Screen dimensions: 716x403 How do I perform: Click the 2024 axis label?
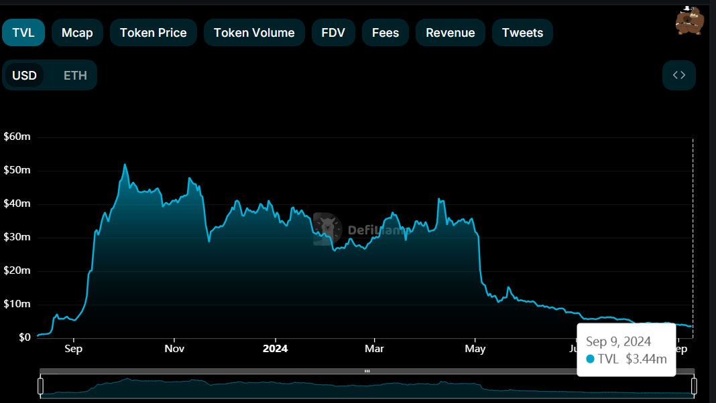274,349
